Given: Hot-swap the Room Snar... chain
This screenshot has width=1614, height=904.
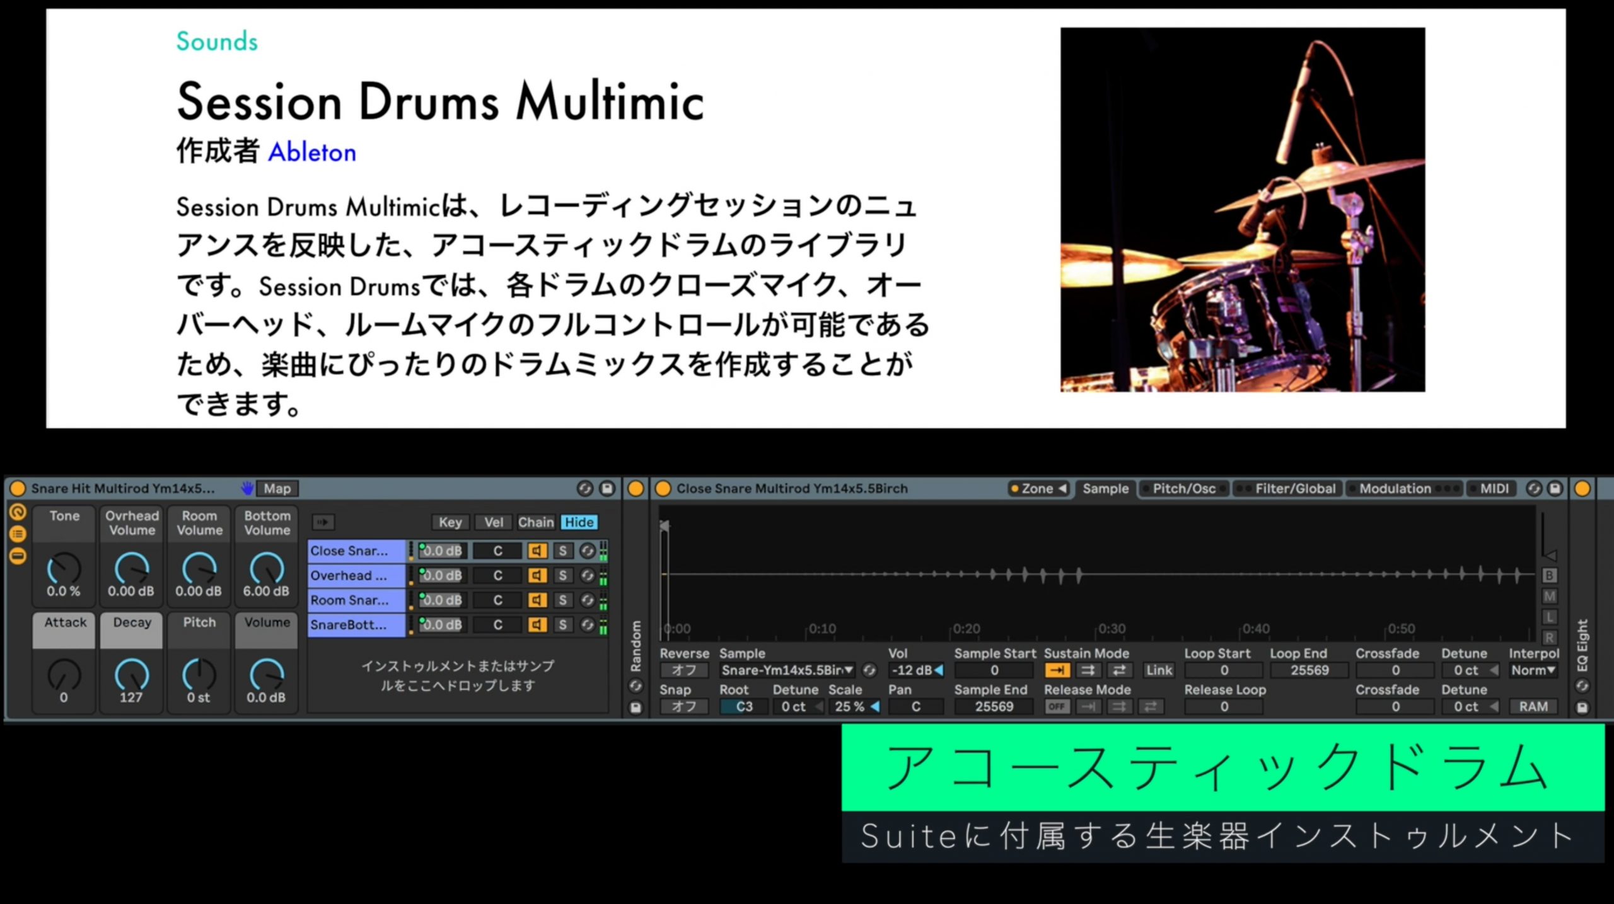Looking at the screenshot, I should coord(587,600).
